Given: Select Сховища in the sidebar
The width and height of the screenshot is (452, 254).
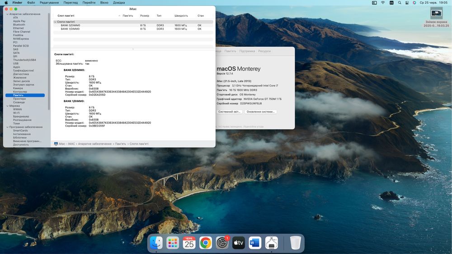Looking at the screenshot, I should pos(19,102).
